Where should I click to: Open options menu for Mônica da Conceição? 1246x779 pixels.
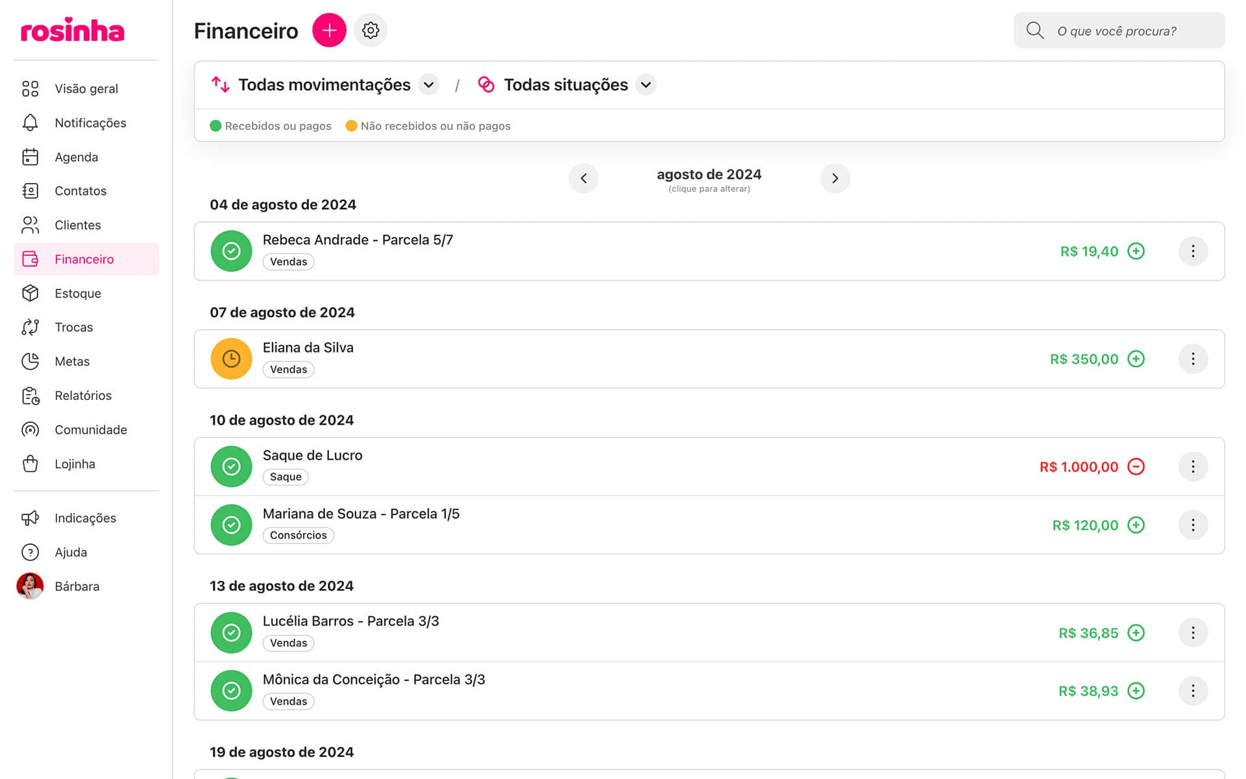click(1192, 691)
